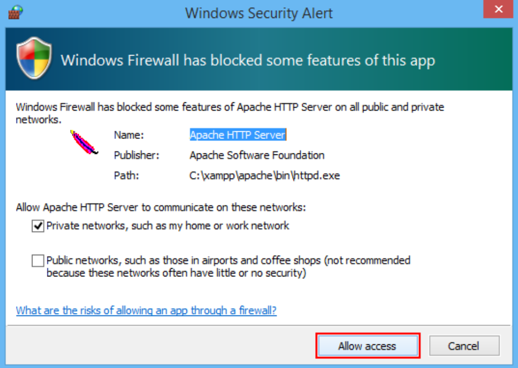Click the Cancel button

click(463, 346)
